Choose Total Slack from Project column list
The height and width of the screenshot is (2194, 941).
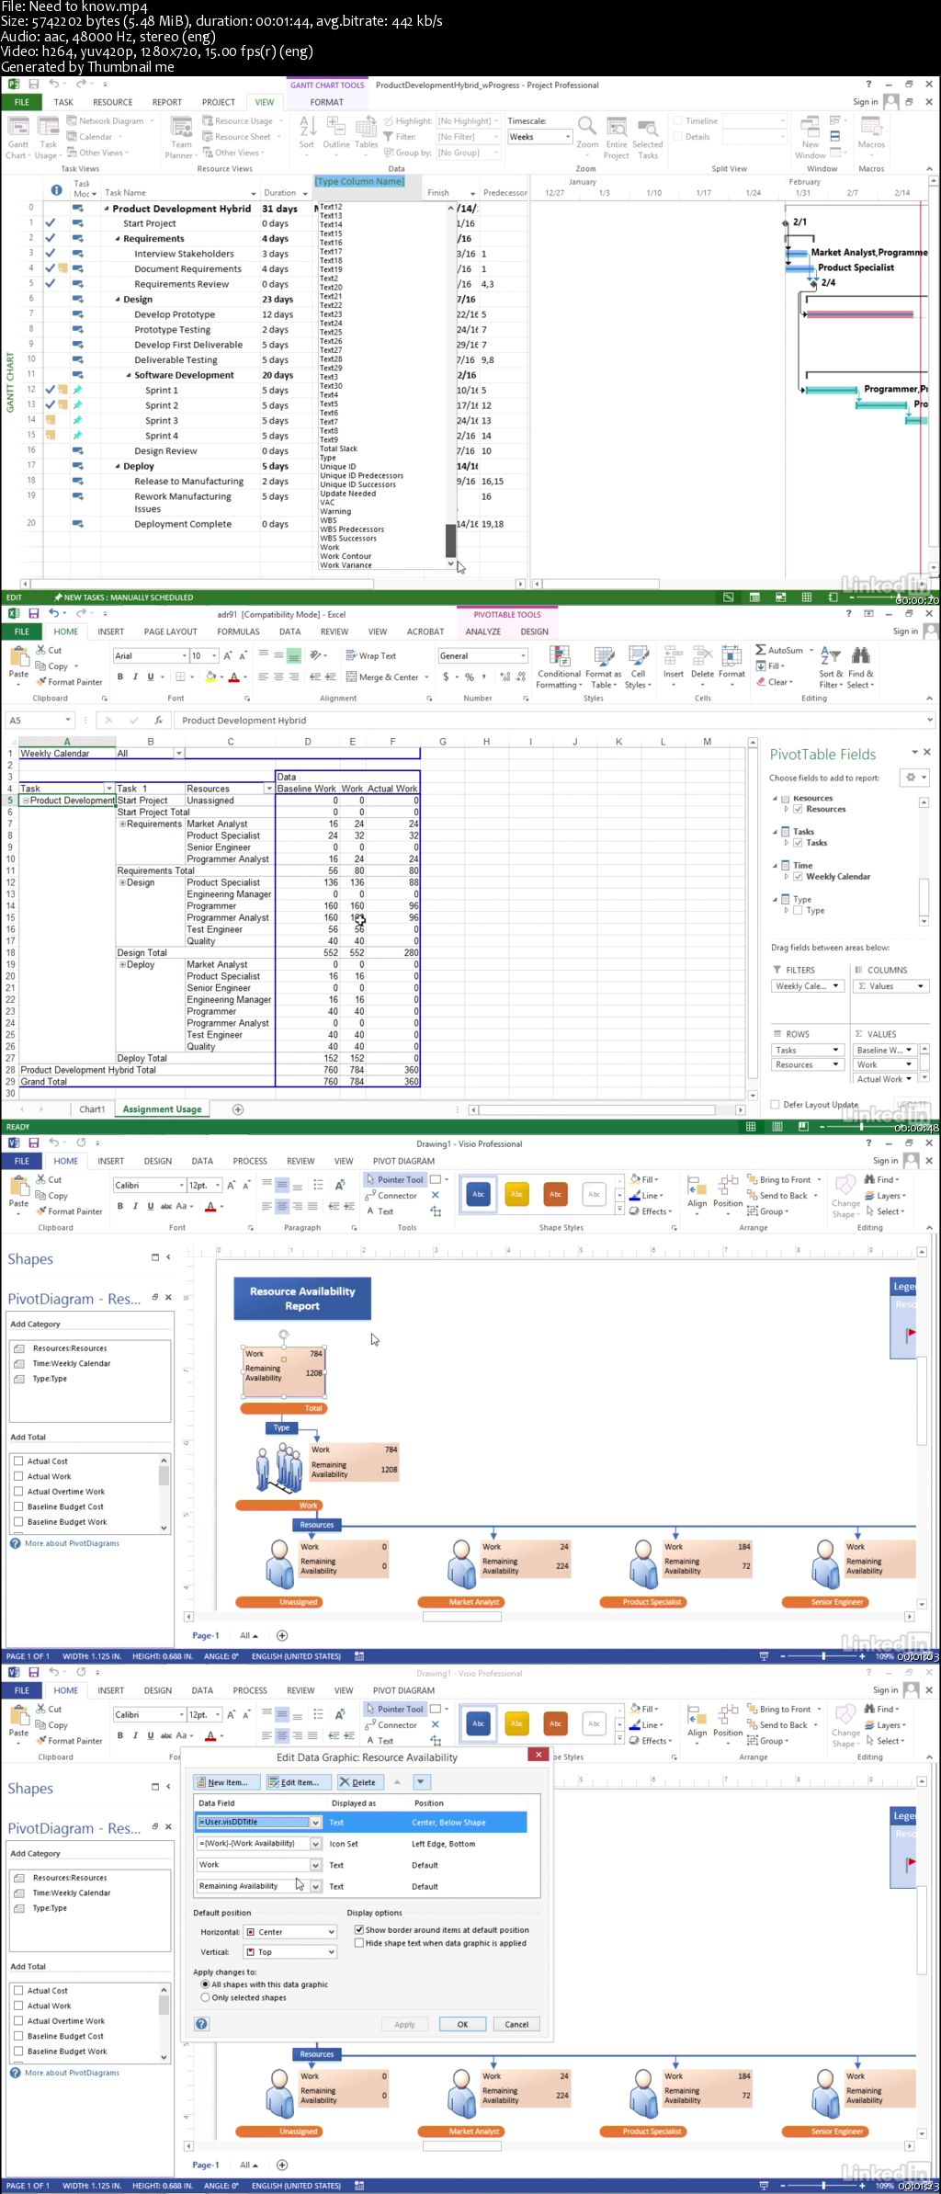pos(338,449)
